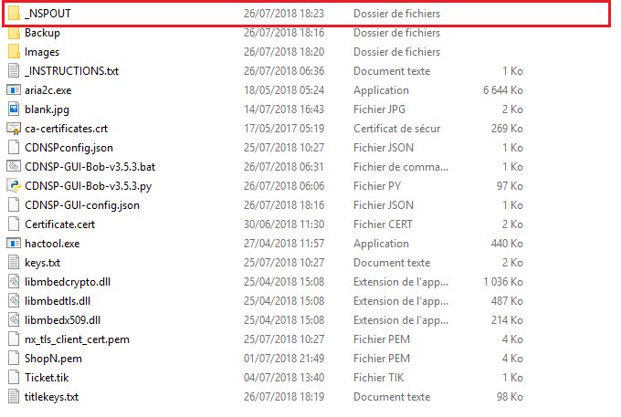Click the Certificat de sécur type cell
This screenshot has width=621, height=417.
[x=397, y=129]
